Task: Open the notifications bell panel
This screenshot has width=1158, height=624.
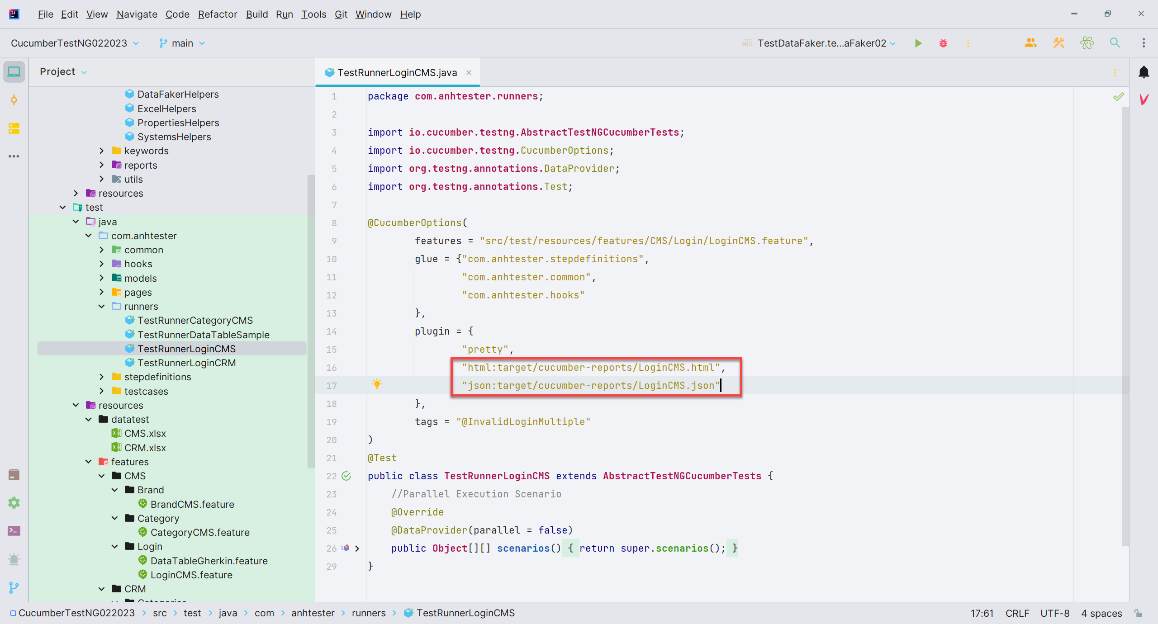Action: [x=1144, y=72]
